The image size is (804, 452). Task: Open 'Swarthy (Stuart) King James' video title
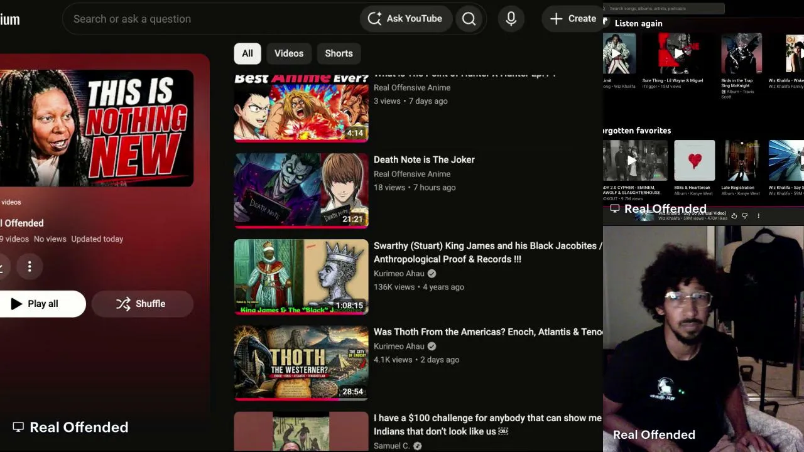[488, 252]
